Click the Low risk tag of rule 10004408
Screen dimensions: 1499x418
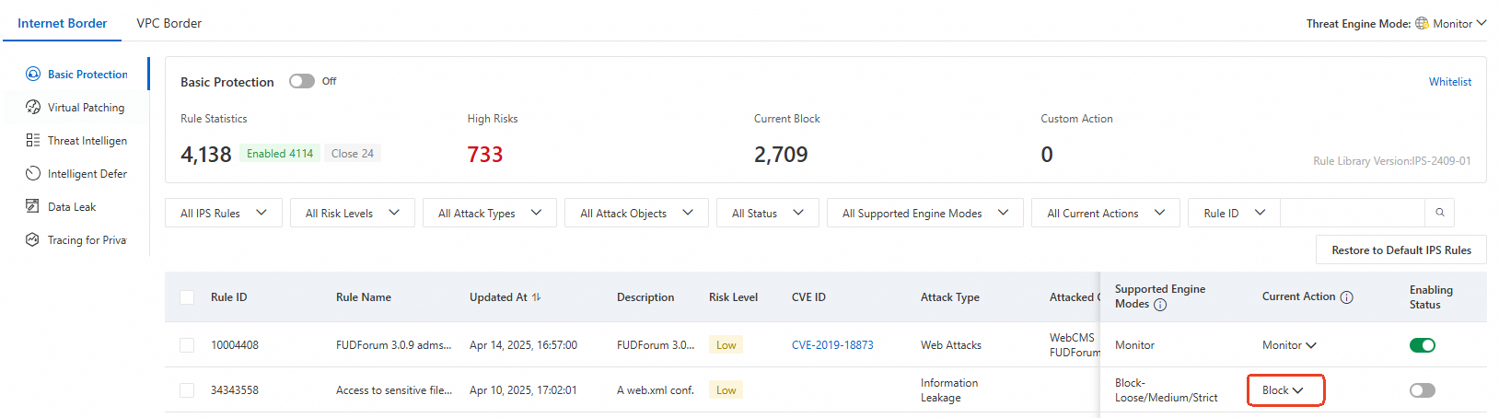(726, 345)
